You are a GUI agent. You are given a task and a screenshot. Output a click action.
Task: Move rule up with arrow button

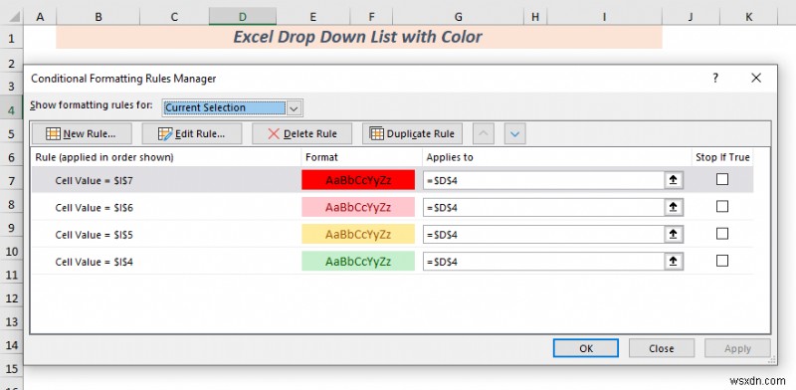coord(484,134)
